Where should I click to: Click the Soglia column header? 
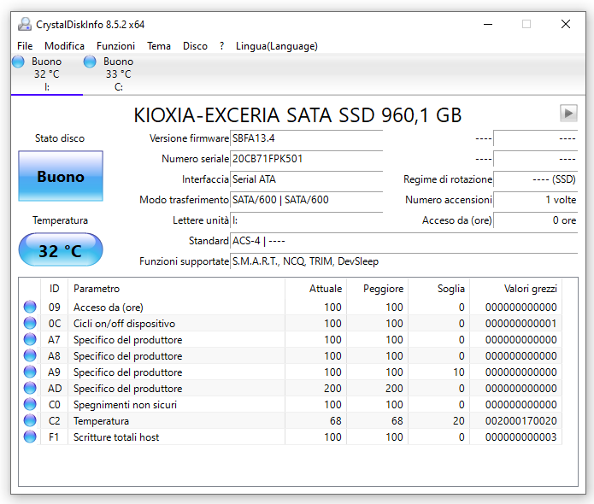coord(439,289)
